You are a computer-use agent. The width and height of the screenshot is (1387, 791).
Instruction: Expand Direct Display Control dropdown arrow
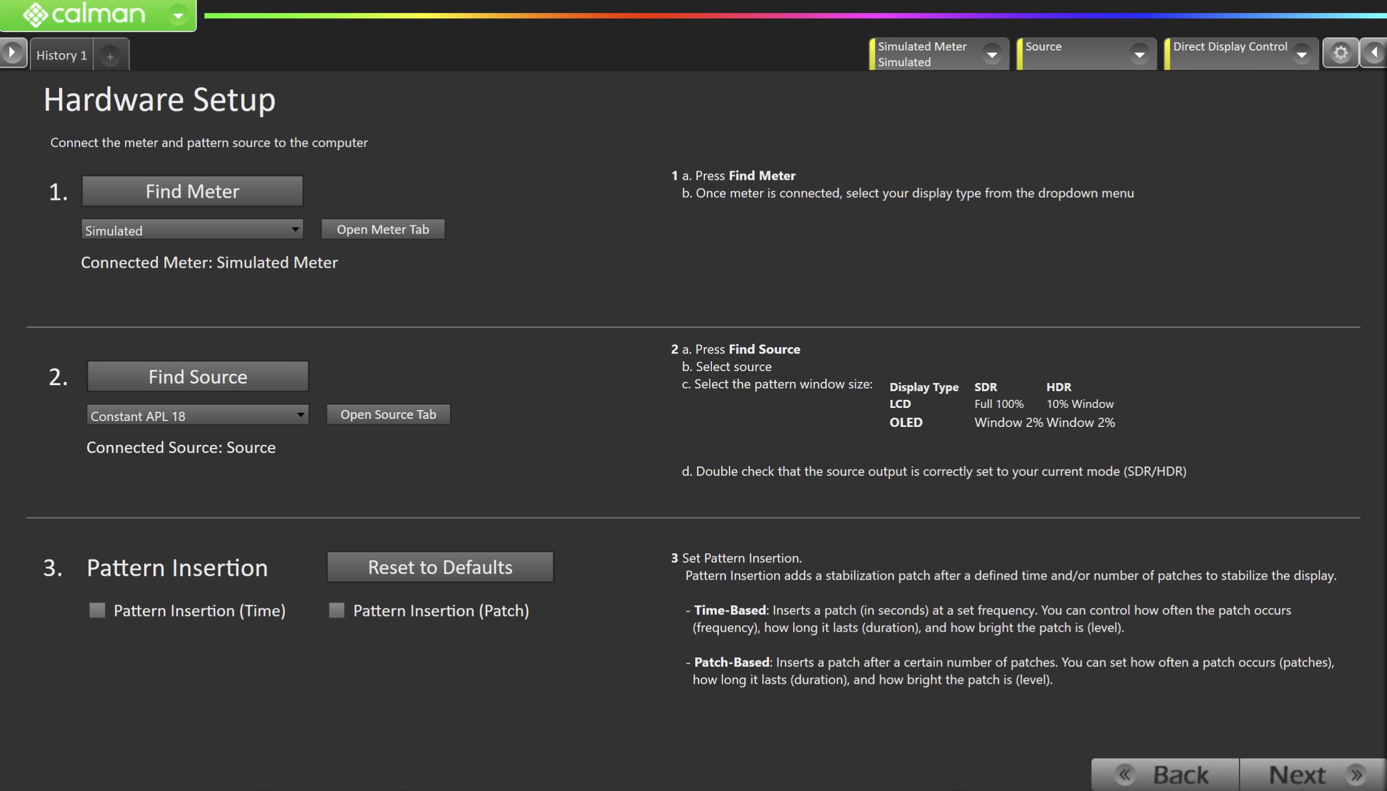1302,54
